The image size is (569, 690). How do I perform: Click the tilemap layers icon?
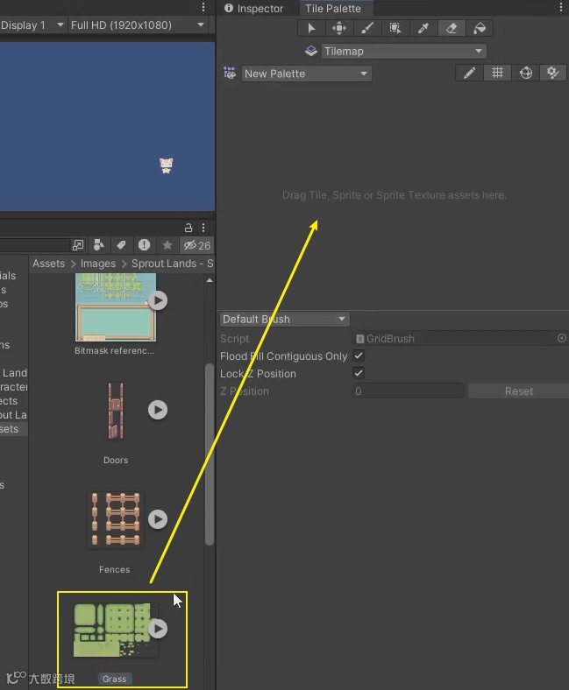311,51
